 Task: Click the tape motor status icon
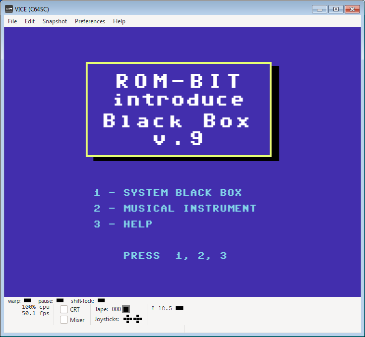point(126,309)
